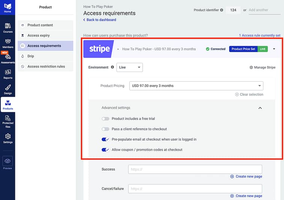Open the Reports section
This screenshot has width=284, height=200.
(8, 74)
